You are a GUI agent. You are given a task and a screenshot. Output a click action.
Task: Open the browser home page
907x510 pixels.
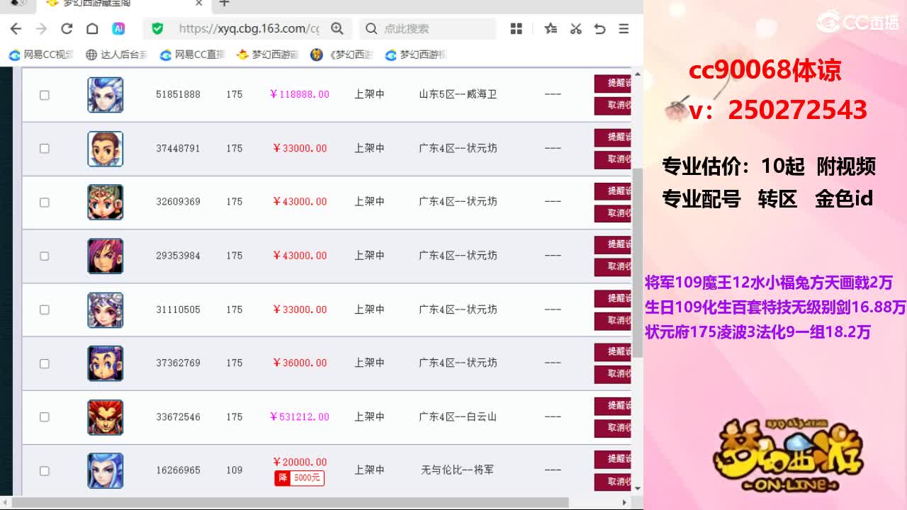(x=92, y=28)
